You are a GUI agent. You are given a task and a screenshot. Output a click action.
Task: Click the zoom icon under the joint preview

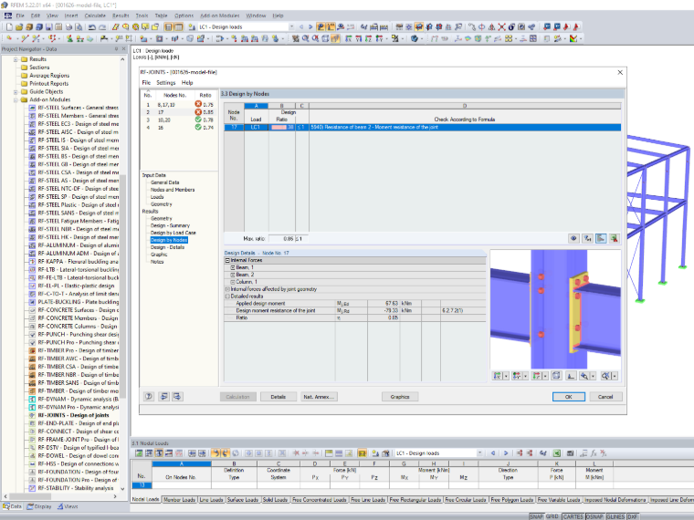[x=584, y=376]
